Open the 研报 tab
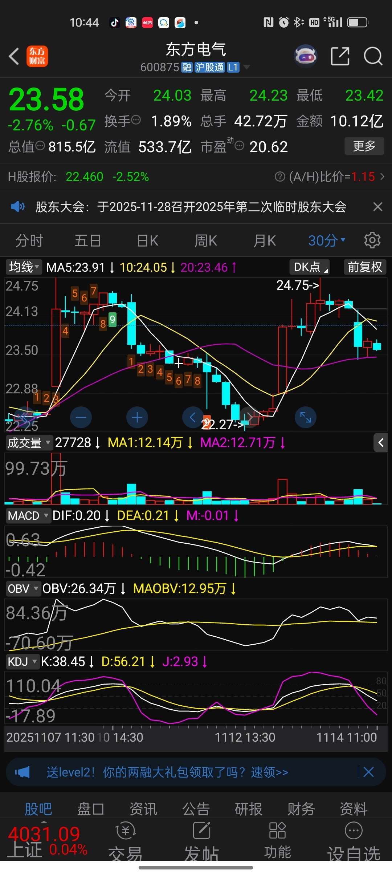 (x=249, y=809)
